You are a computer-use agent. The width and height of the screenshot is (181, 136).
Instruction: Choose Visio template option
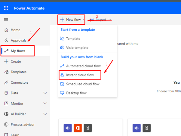point(77,48)
